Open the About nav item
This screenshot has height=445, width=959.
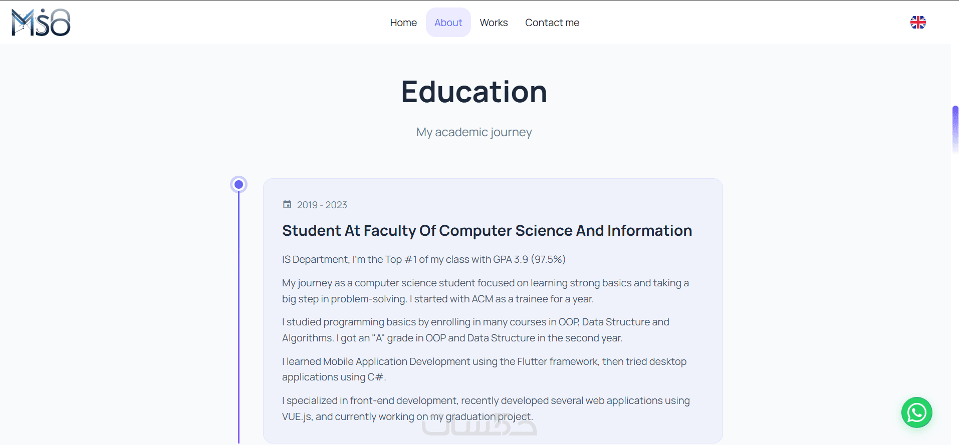[448, 23]
